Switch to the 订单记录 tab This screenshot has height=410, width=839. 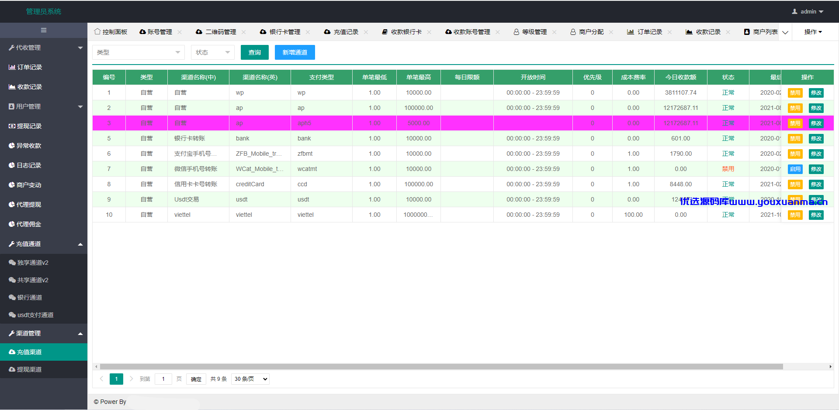(x=649, y=32)
